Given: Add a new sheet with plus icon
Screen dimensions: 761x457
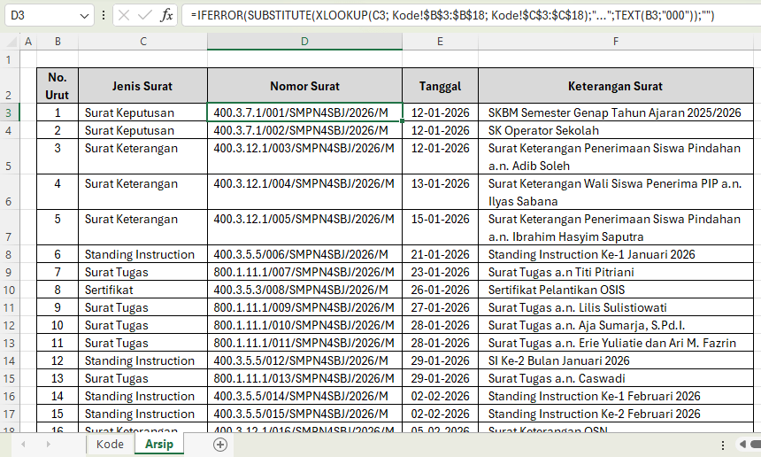Looking at the screenshot, I should point(219,445).
